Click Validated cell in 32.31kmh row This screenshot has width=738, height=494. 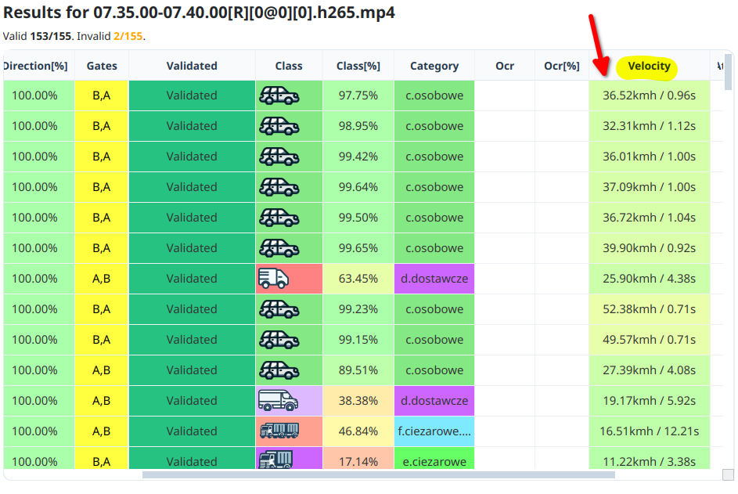click(x=192, y=126)
